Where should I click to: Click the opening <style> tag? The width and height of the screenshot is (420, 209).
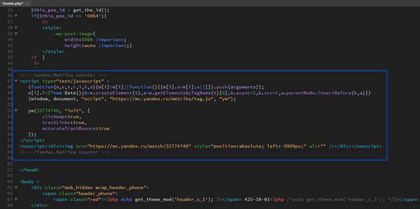(52, 28)
